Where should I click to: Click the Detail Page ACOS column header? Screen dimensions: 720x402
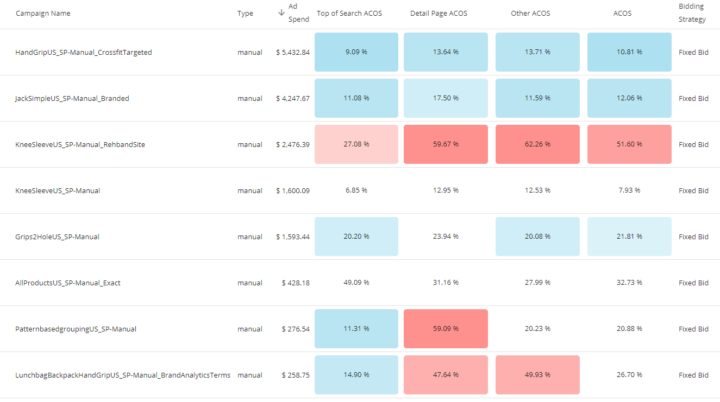point(439,13)
